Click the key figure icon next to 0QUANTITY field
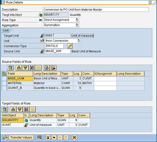 (x=41, y=15)
